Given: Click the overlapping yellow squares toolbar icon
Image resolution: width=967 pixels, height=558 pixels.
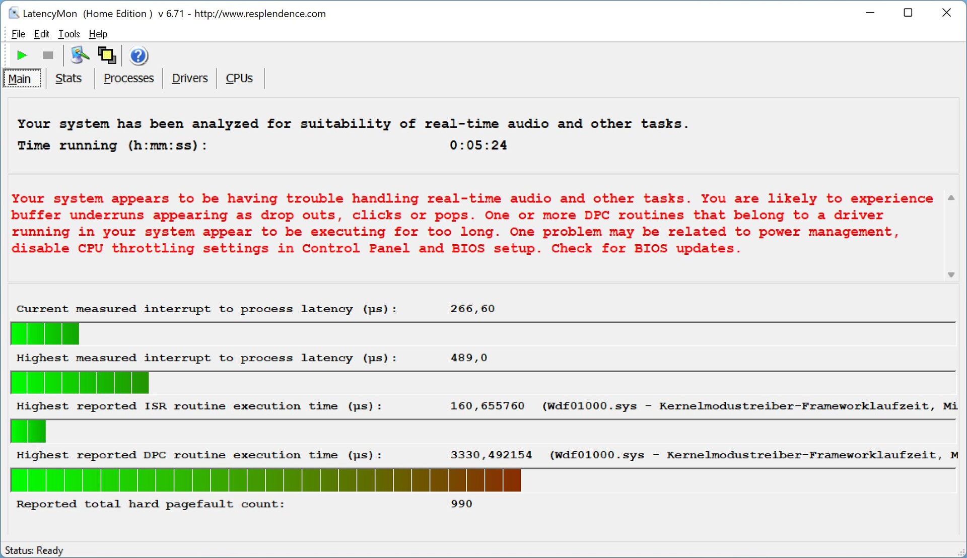Looking at the screenshot, I should [x=107, y=55].
